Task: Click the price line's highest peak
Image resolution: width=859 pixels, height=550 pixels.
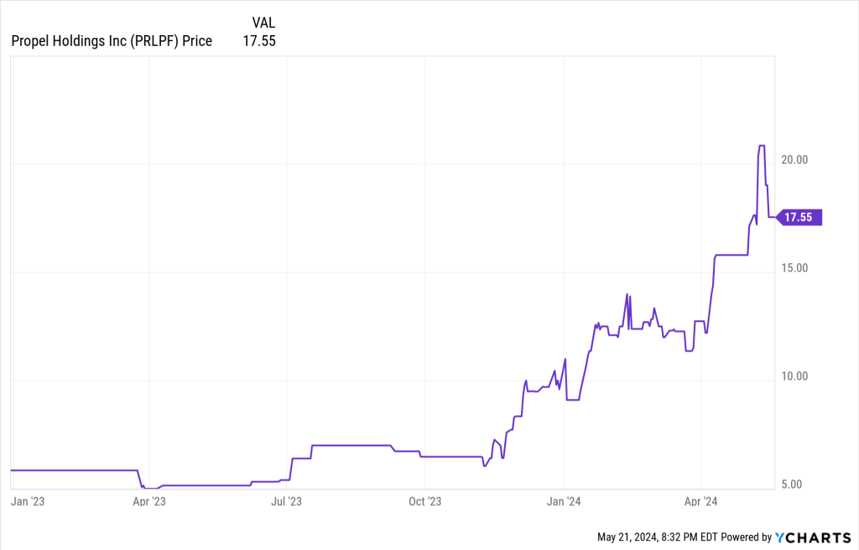Action: point(761,146)
